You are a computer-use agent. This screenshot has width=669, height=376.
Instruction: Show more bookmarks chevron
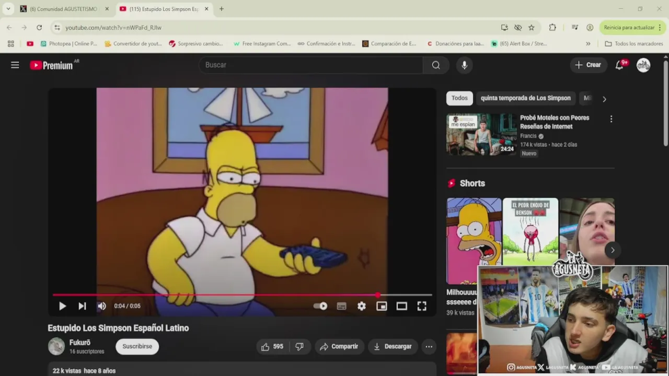click(588, 44)
